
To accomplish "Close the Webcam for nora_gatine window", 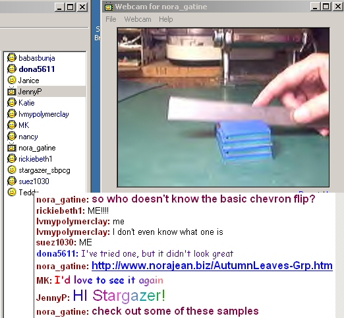I will click(338, 7).
